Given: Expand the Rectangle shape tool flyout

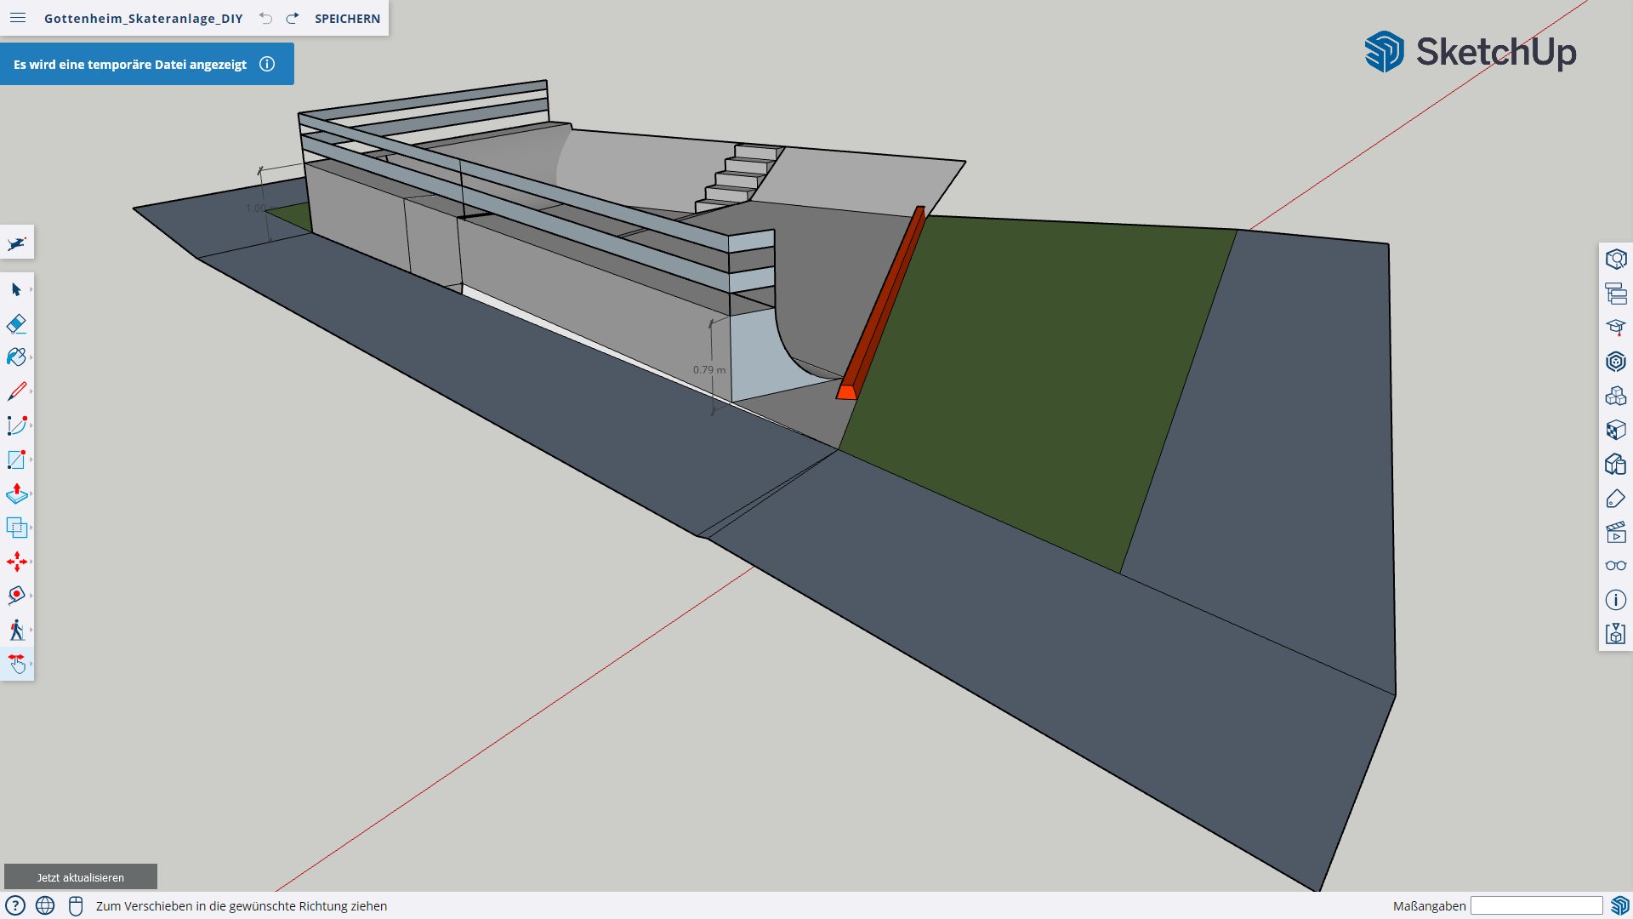Looking at the screenshot, I should (31, 459).
